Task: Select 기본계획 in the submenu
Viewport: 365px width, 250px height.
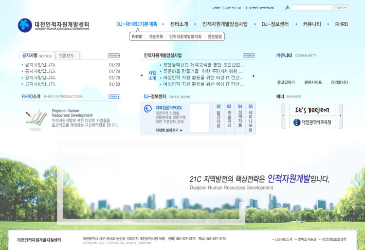Action: point(156,37)
